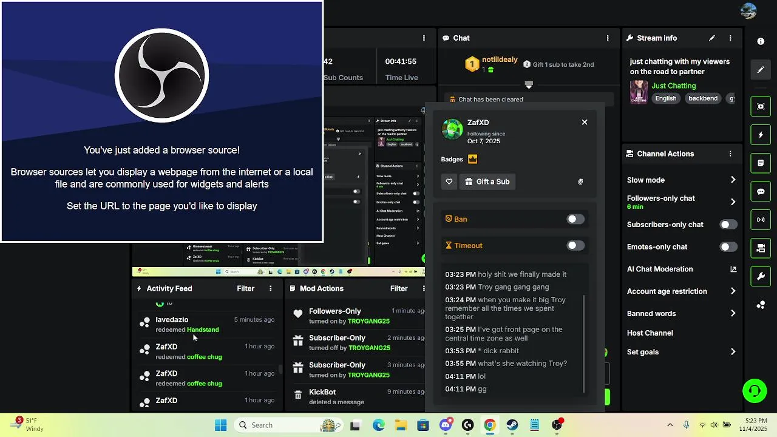Close the ZafXD user card
The image size is (777, 437).
(585, 122)
